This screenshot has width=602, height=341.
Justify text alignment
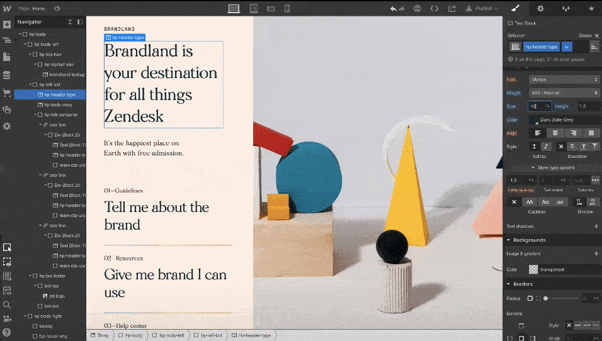[x=591, y=133]
